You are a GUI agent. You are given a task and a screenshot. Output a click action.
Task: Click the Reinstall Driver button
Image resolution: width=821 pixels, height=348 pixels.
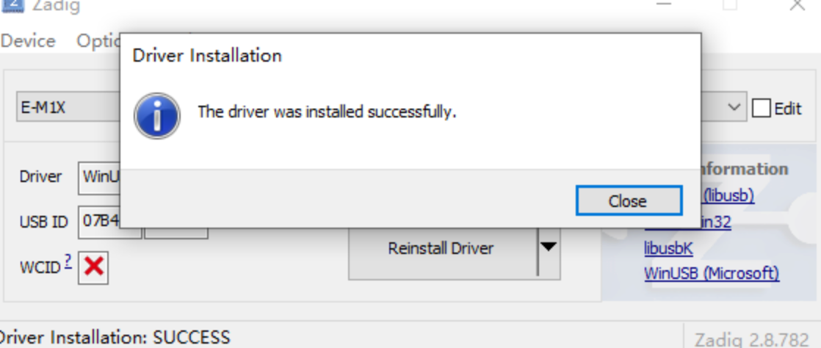[x=441, y=248]
